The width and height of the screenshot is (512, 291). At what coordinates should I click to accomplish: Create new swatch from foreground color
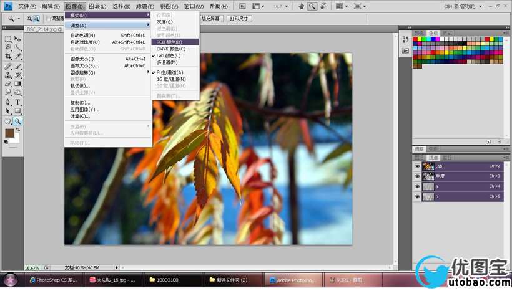[488, 141]
